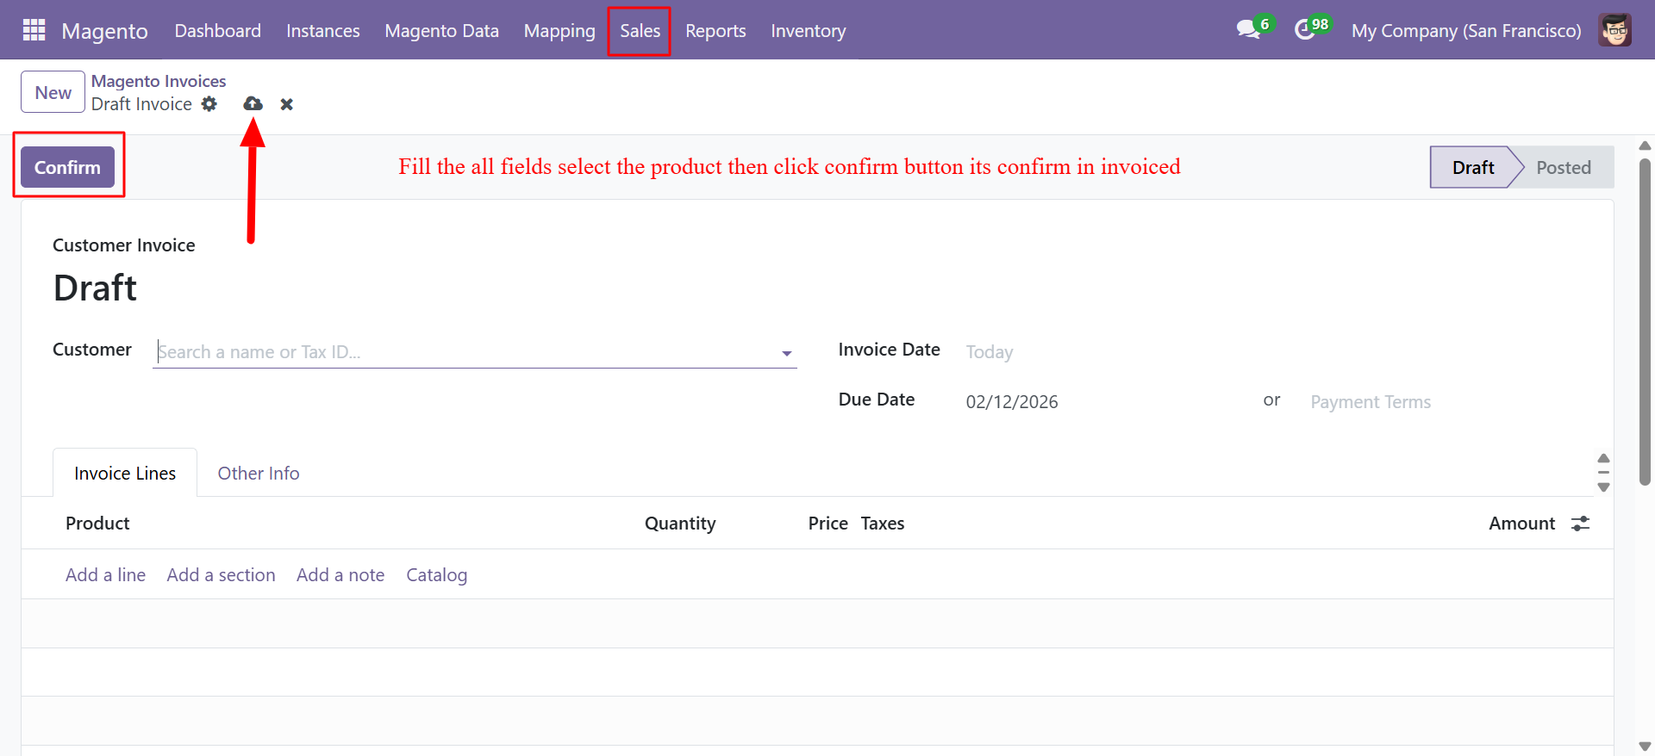
Task: Open the Dashboard menu
Action: [218, 31]
